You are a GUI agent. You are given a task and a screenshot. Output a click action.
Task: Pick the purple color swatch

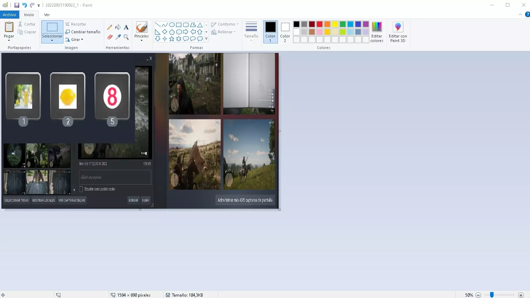[366, 24]
